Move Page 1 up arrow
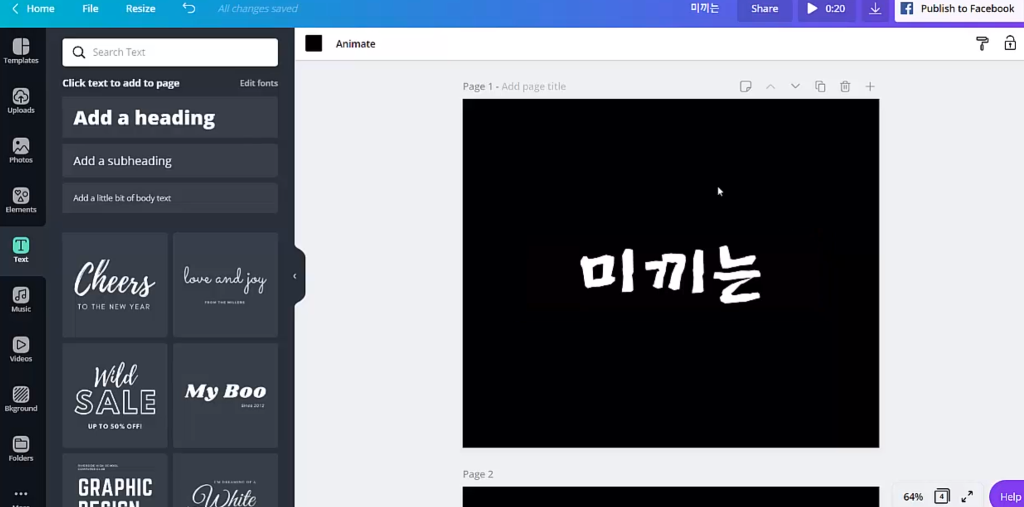The width and height of the screenshot is (1024, 507). [770, 87]
